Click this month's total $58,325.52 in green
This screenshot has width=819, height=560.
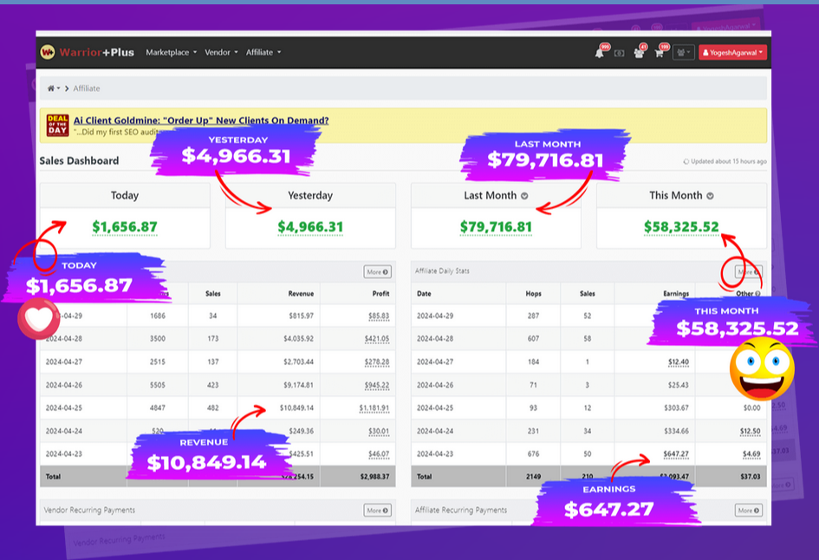pos(681,227)
